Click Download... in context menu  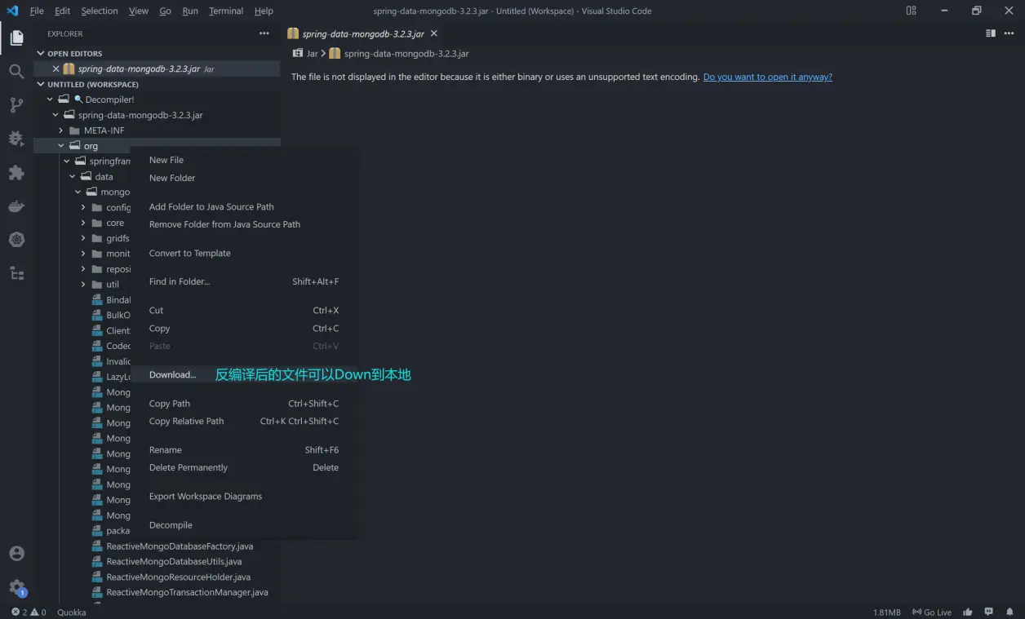click(173, 374)
